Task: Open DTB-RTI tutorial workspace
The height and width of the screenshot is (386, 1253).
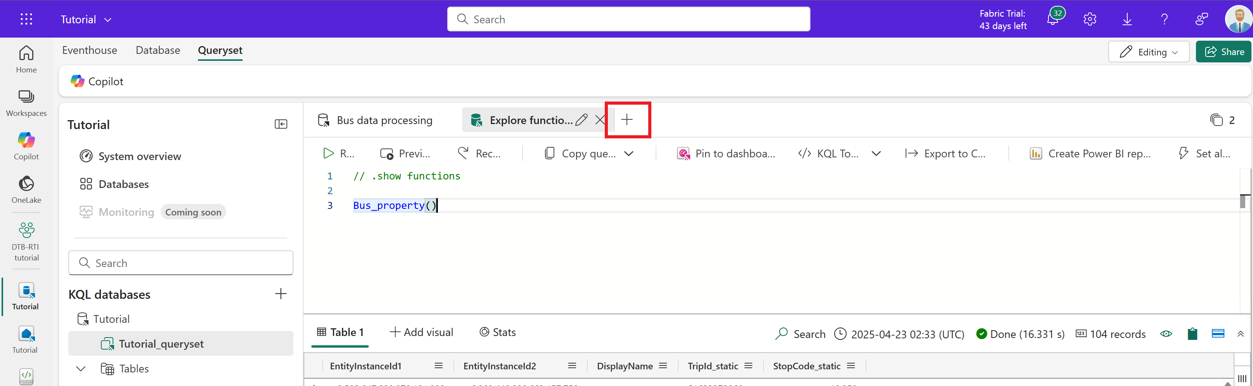Action: pyautogui.click(x=26, y=241)
